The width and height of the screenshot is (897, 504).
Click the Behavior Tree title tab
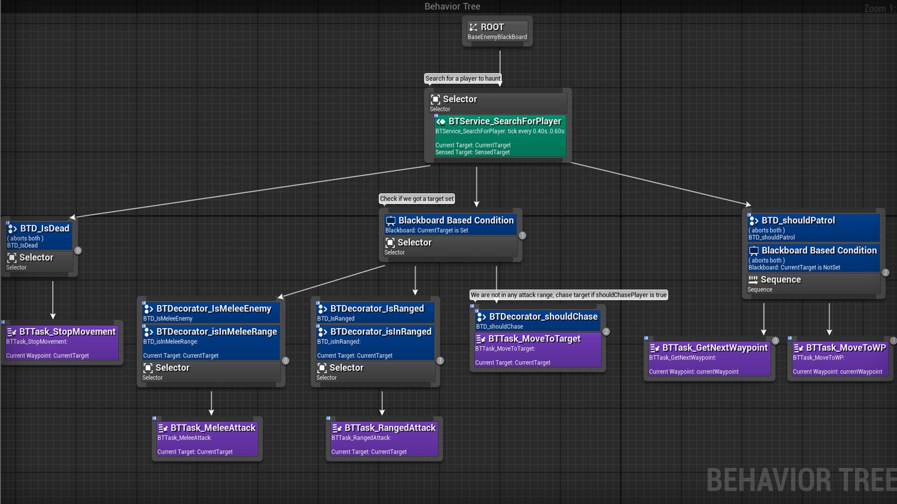tap(452, 6)
